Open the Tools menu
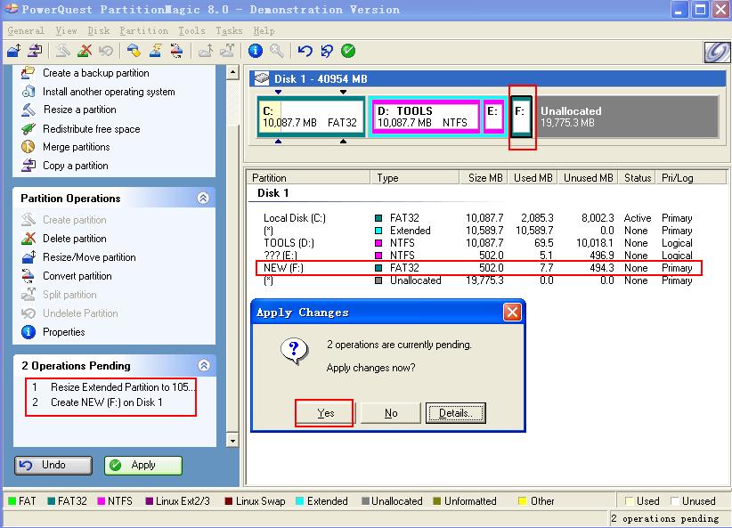Screen dimensions: 732x528 pos(191,31)
